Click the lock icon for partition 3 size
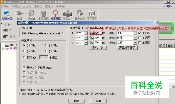The height and width of the screenshot is (104, 175). tap(91, 43)
